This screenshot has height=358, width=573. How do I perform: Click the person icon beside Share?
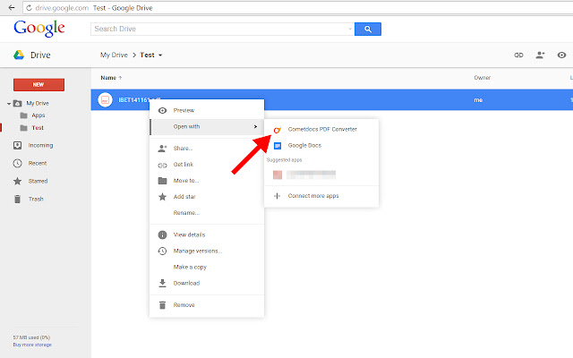[162, 149]
